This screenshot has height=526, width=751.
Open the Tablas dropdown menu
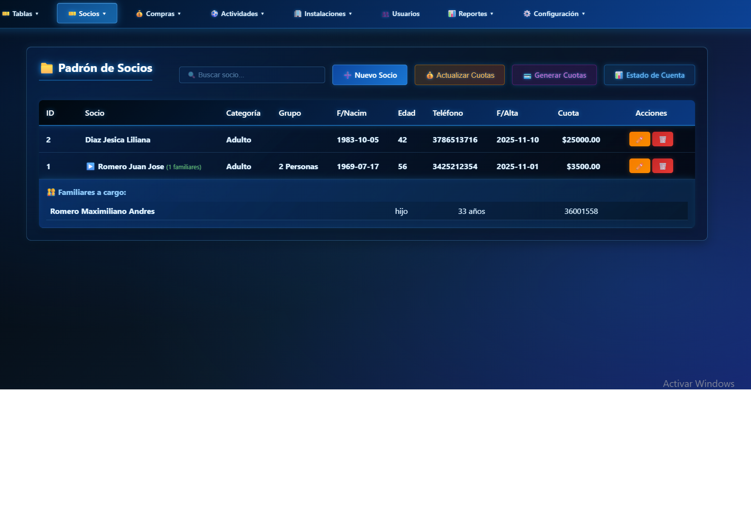[20, 14]
